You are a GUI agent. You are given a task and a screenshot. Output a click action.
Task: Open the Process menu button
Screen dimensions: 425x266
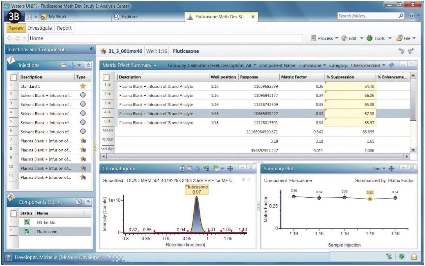point(325,38)
